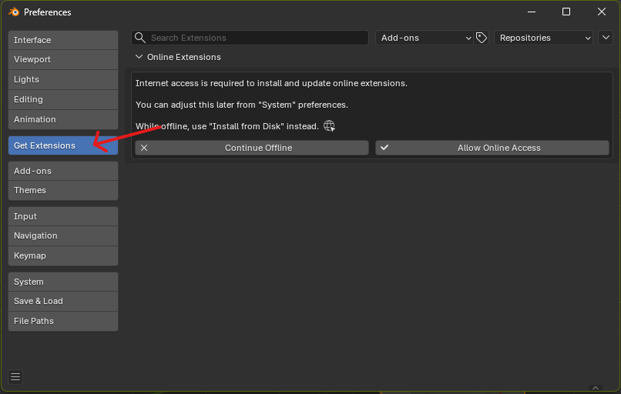Screen dimensions: 621x394
Task: Click Allow Online Access button
Action: pyautogui.click(x=492, y=148)
